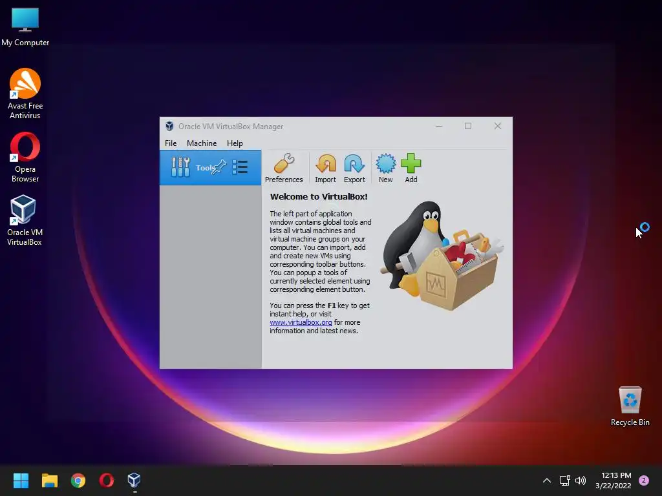
Task: Click the VirtualBox title bar icon
Action: [x=169, y=126]
